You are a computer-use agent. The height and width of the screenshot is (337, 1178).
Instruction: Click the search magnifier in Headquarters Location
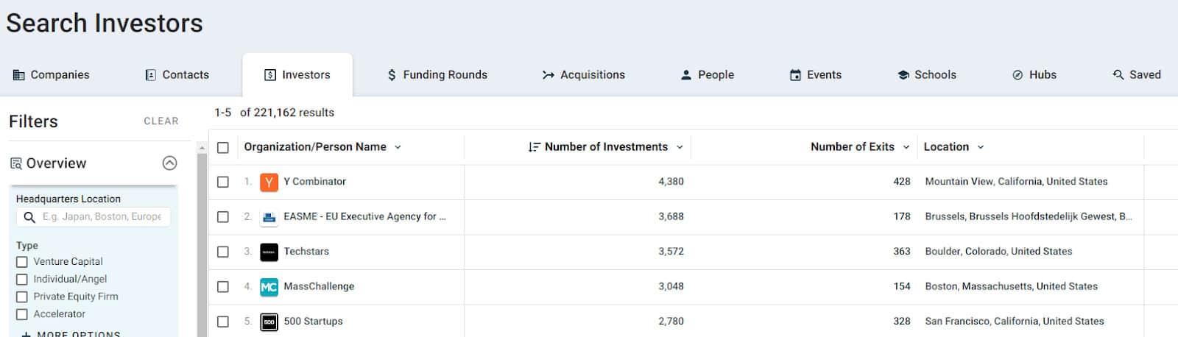[29, 217]
